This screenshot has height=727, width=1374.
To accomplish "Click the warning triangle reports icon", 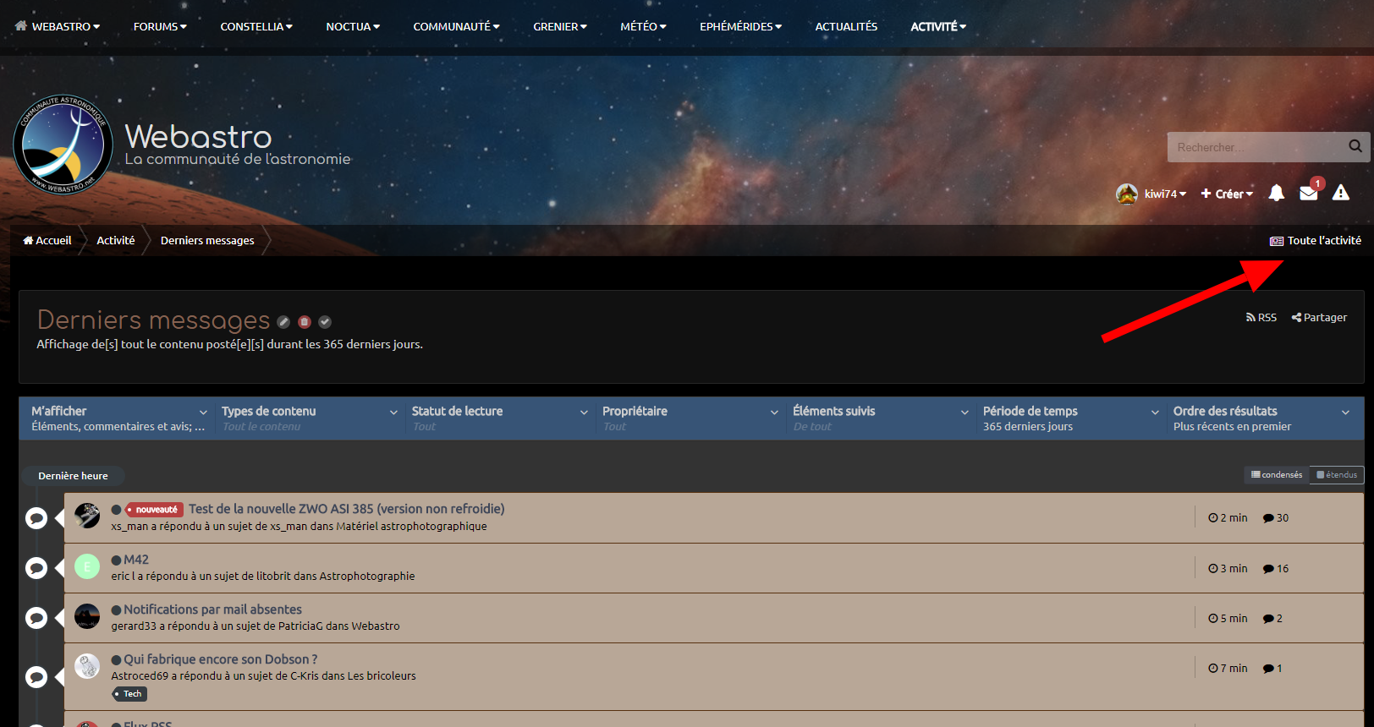I will pos(1341,194).
